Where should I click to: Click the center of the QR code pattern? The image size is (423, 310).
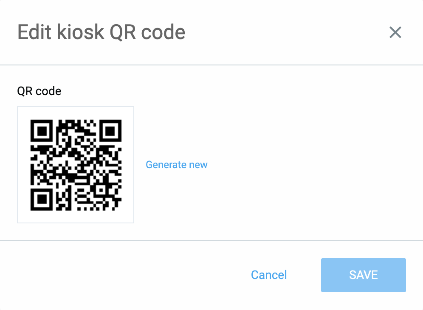[76, 165]
